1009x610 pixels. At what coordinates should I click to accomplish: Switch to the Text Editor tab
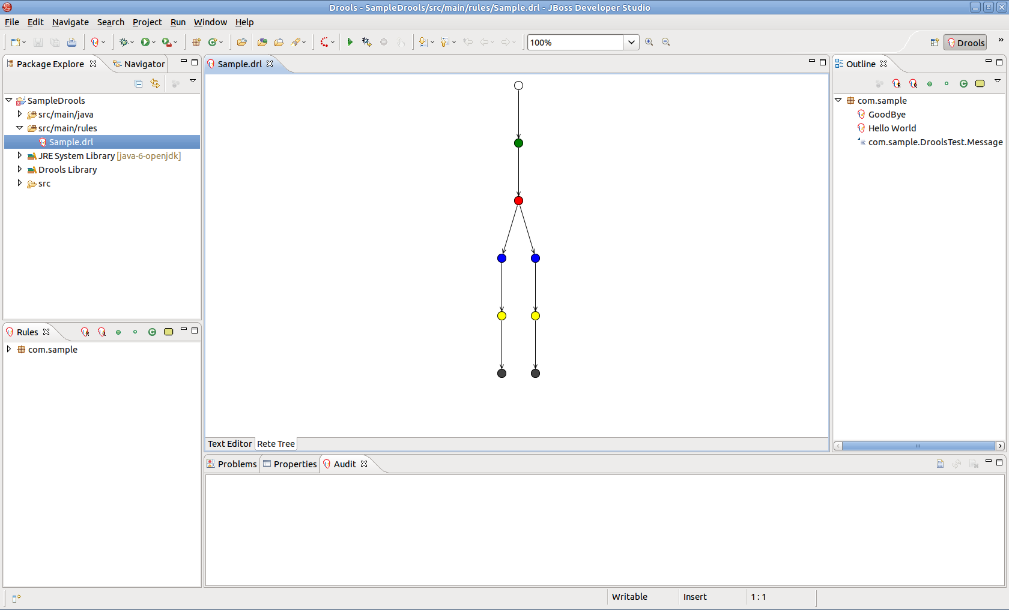229,444
